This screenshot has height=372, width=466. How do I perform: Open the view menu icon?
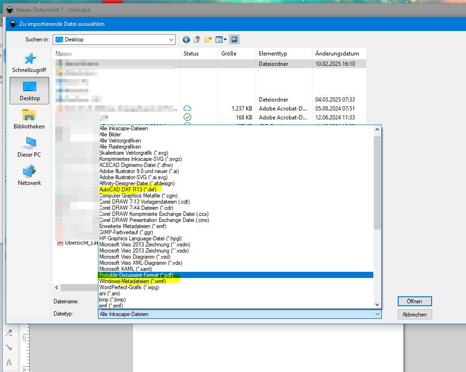219,40
